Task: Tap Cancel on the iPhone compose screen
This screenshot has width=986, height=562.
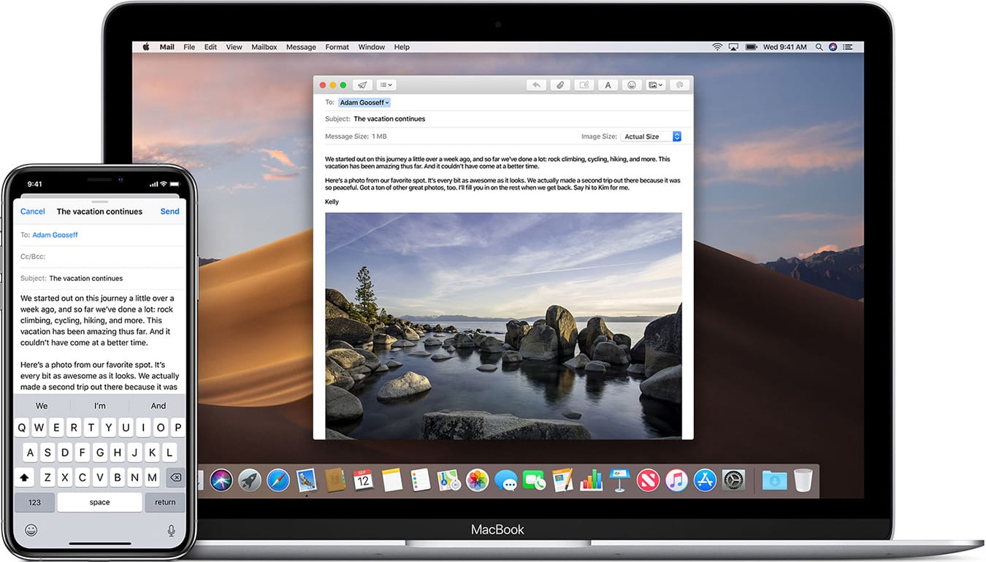Action: click(32, 211)
